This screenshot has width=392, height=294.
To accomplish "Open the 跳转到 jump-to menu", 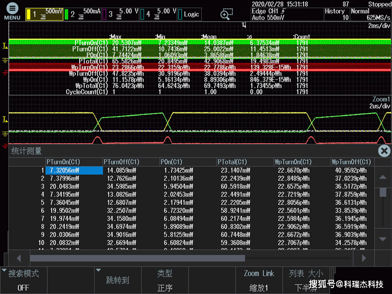I will (117, 280).
